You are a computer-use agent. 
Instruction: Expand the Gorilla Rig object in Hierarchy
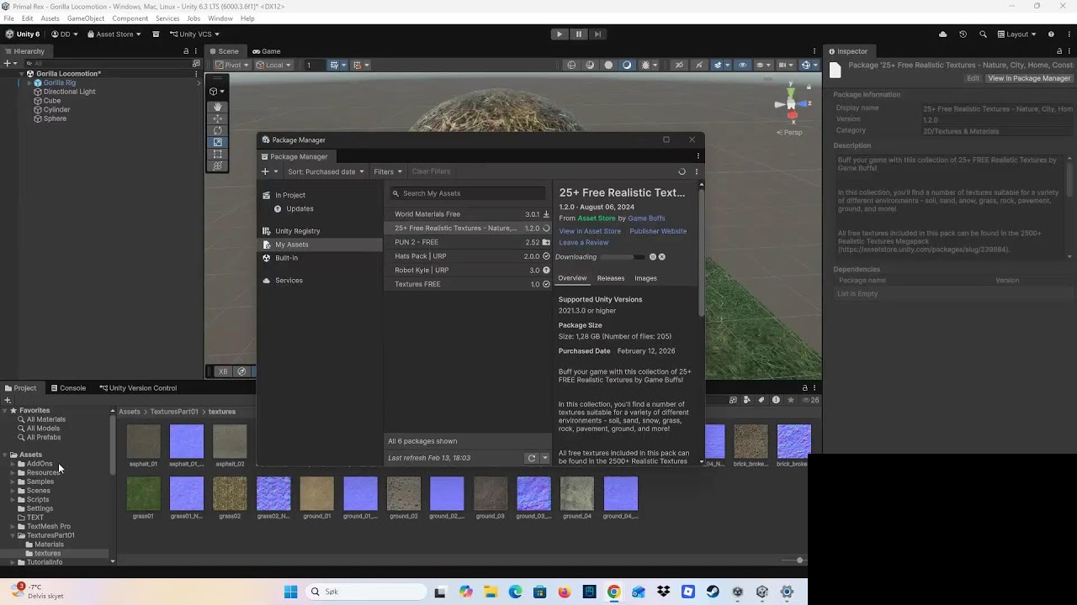pos(29,82)
